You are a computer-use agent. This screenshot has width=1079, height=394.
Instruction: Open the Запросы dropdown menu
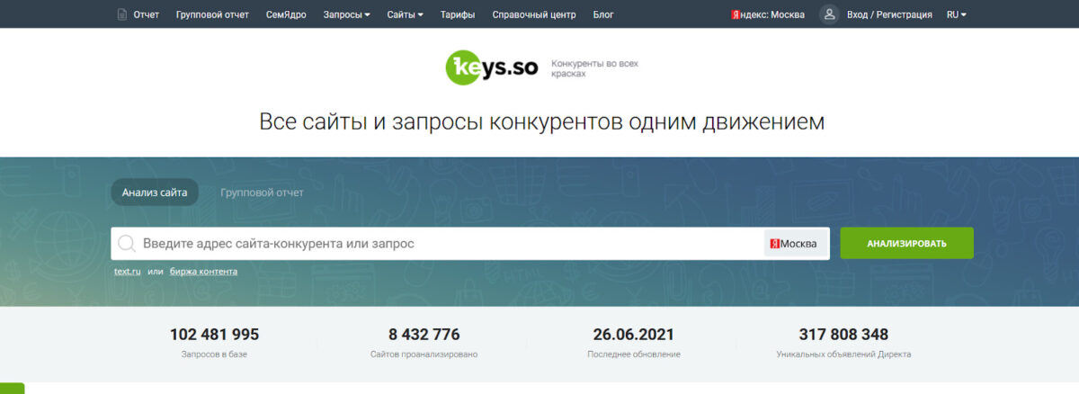coord(346,14)
